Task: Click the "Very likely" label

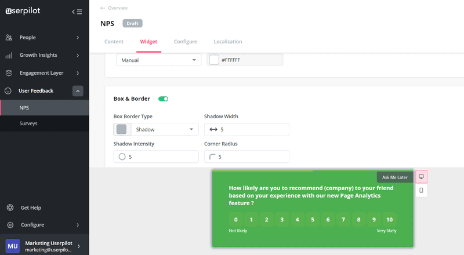Action: click(386, 231)
